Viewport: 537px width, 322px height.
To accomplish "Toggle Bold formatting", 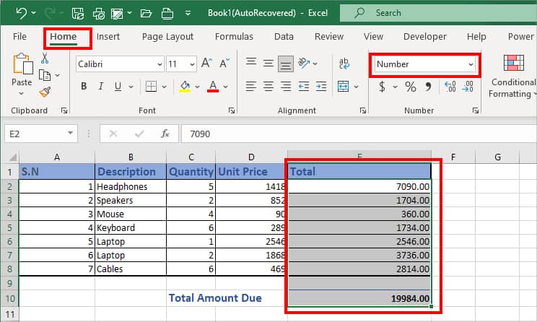I will [84, 87].
